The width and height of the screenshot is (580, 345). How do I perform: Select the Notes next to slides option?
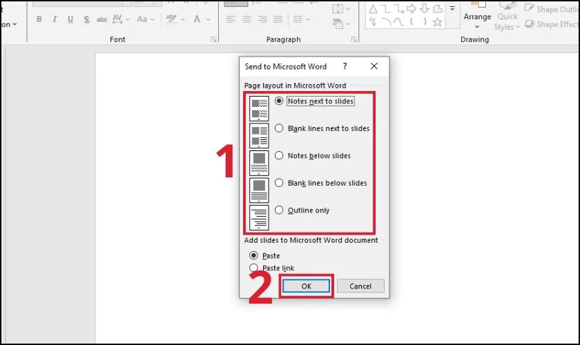315,101
